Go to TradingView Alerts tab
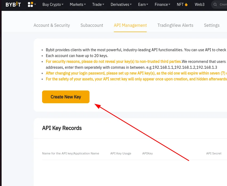227x186 pixels. 175,25
